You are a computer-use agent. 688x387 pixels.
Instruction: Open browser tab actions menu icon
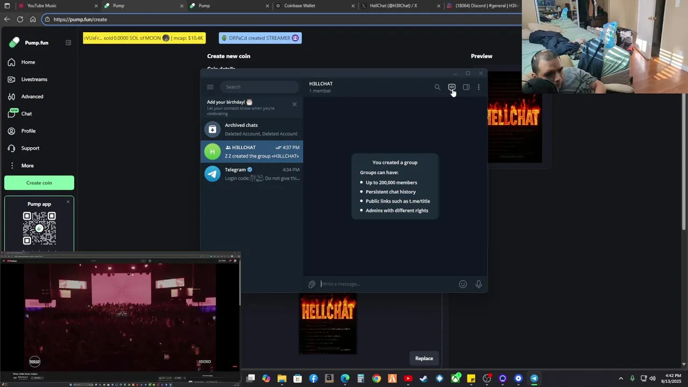pyautogui.click(x=7, y=6)
